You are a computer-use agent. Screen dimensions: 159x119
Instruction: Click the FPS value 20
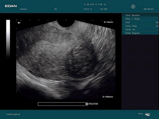point(157,22)
